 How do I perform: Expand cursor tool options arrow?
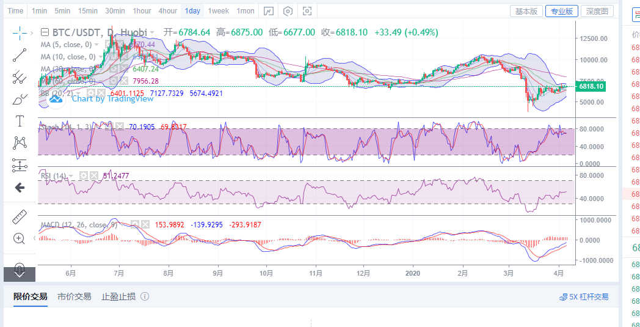(31, 33)
